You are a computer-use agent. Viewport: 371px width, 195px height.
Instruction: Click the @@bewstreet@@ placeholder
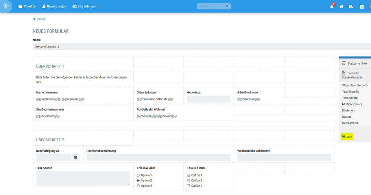pyautogui.click(x=48, y=116)
